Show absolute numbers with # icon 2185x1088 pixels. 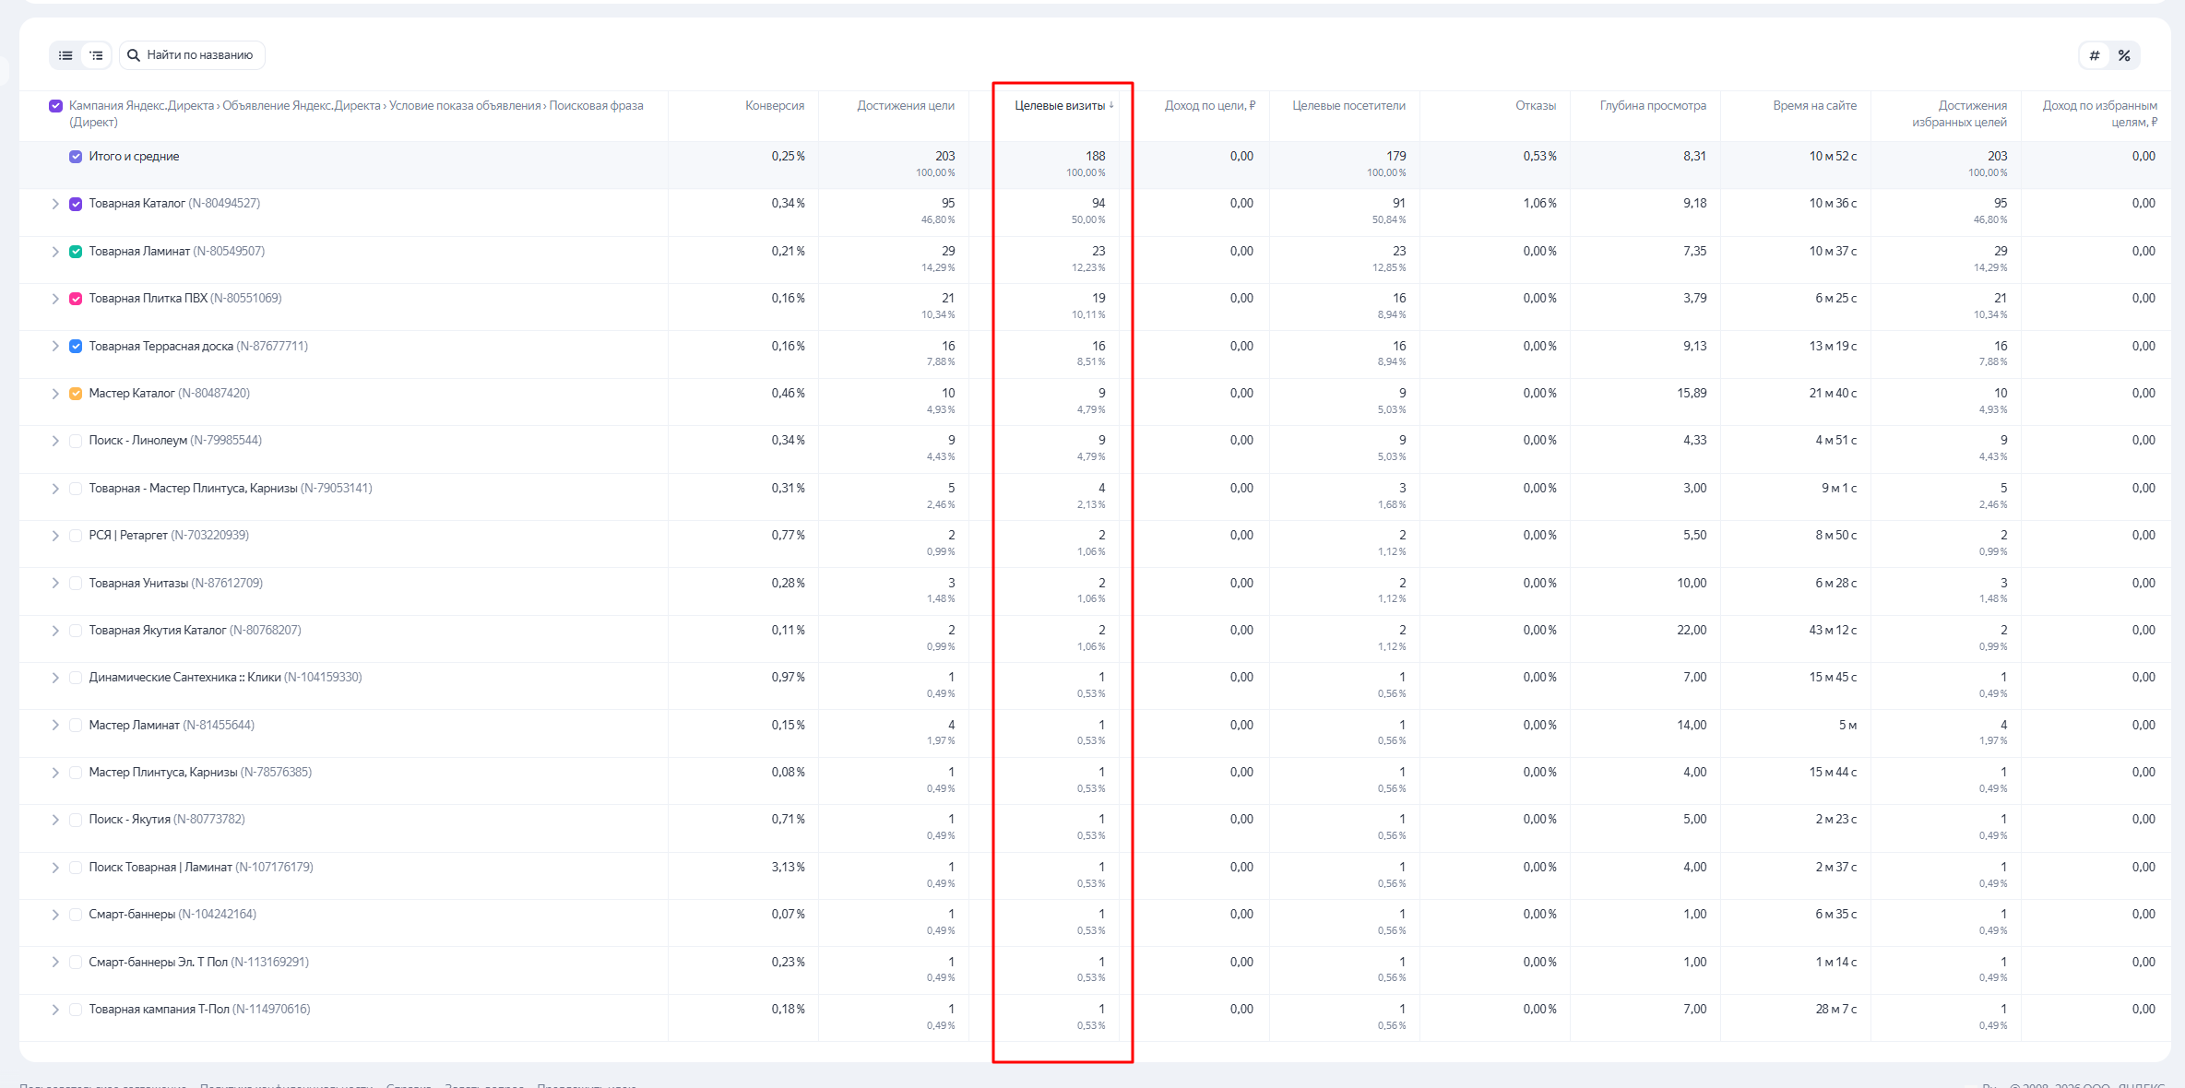[2094, 55]
